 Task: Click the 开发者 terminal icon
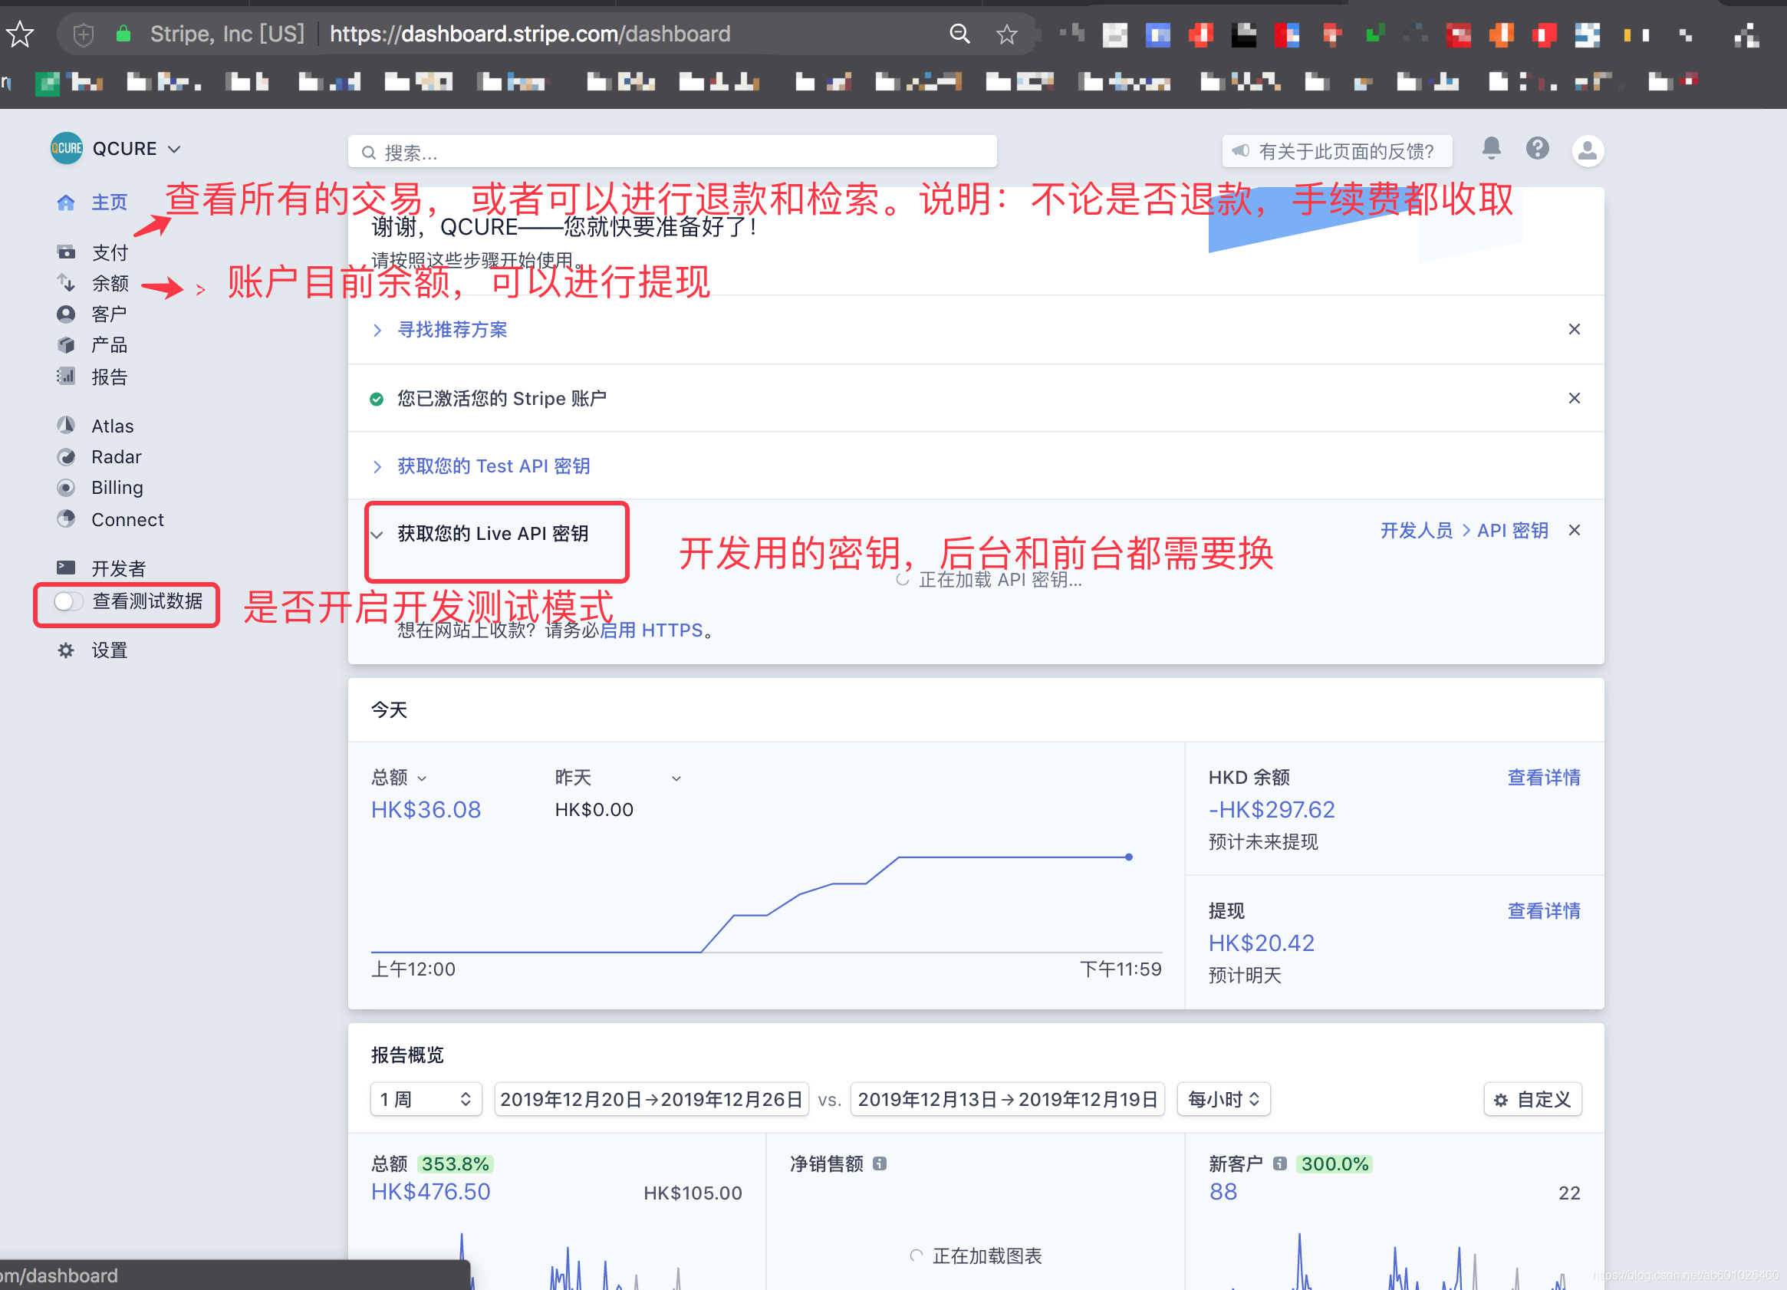pyautogui.click(x=66, y=568)
